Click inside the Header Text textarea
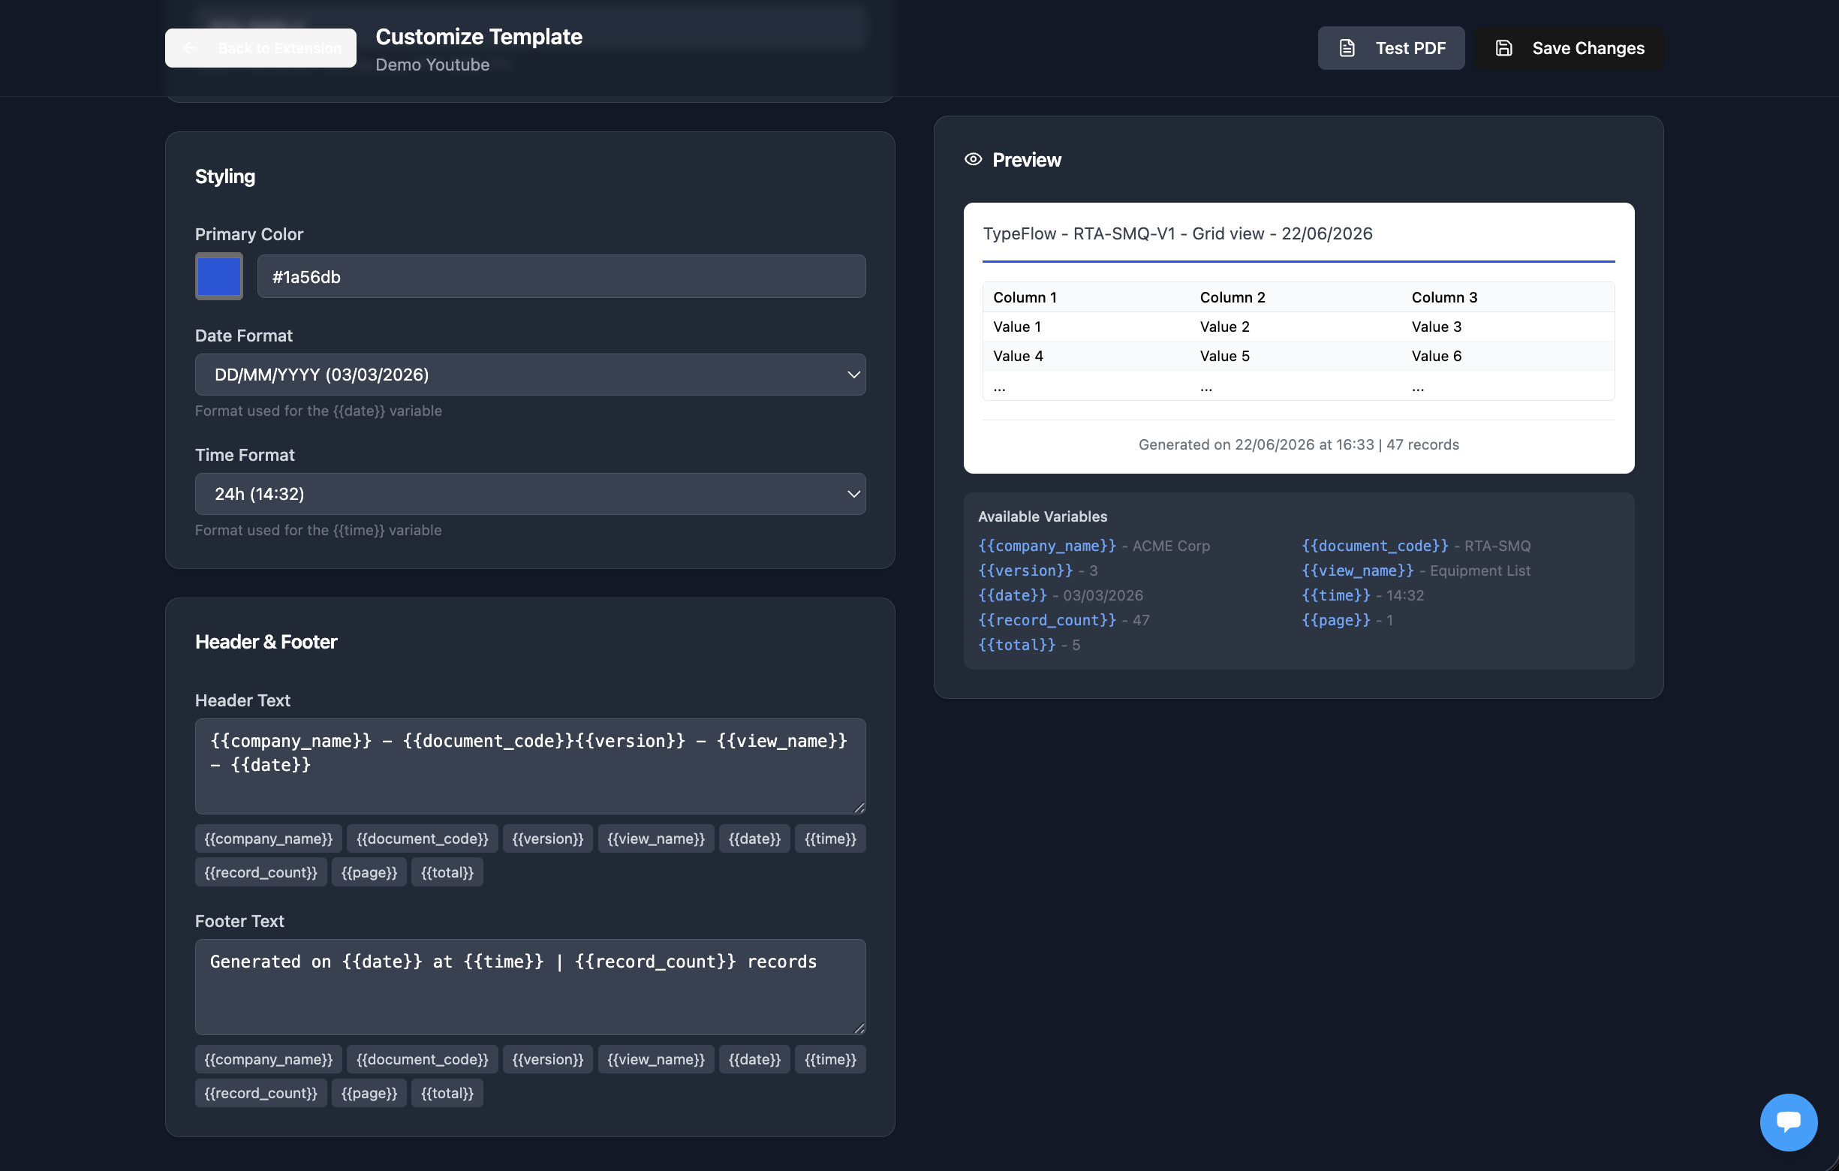 pos(530,766)
